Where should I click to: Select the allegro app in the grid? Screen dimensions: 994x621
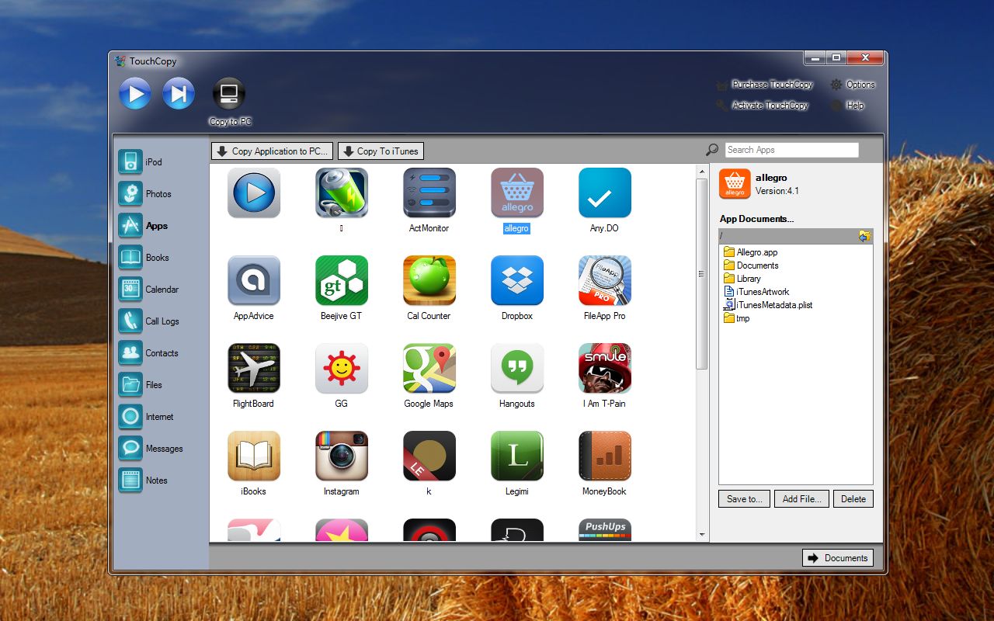point(517,193)
